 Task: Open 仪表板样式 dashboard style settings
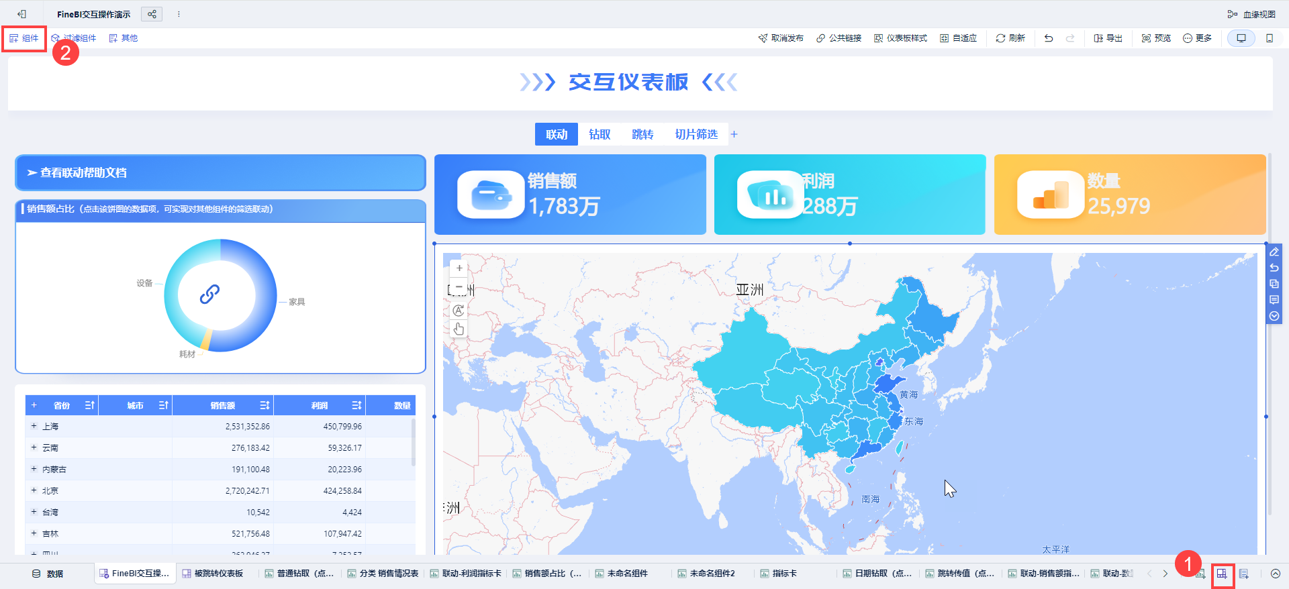(x=900, y=38)
